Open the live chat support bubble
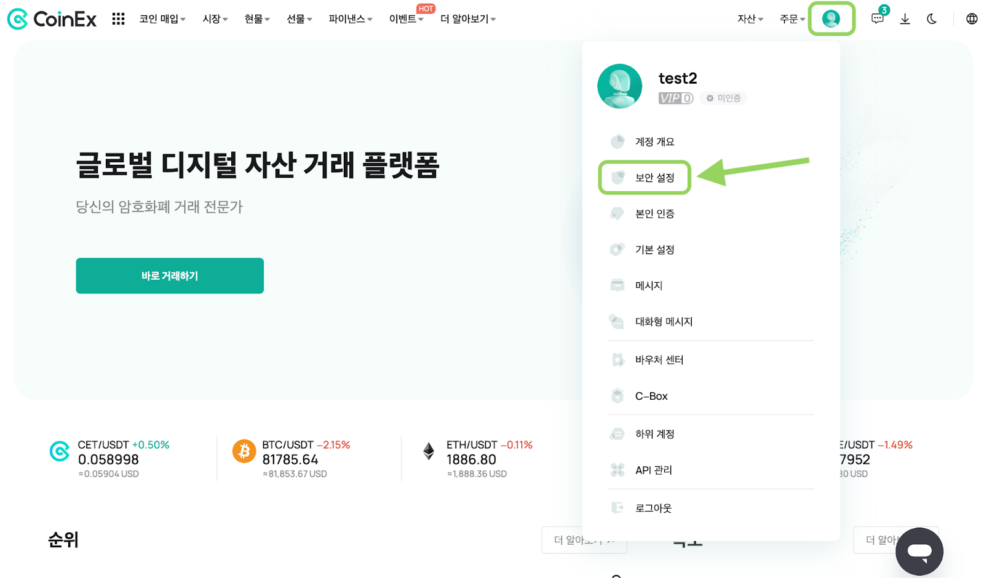 pyautogui.click(x=919, y=551)
